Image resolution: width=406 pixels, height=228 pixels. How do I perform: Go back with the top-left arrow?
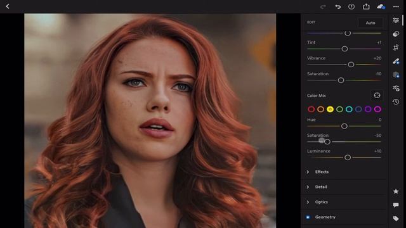click(8, 6)
